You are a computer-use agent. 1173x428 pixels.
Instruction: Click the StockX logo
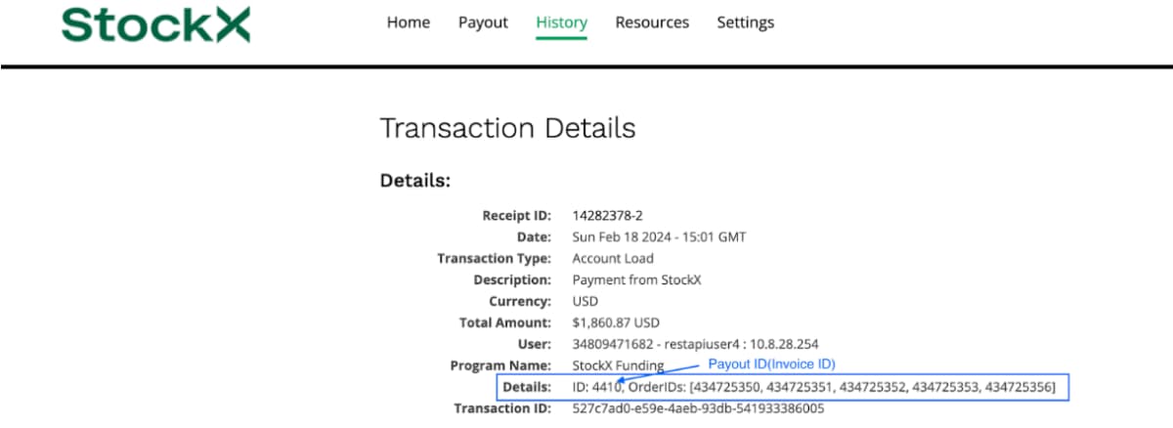(x=155, y=24)
